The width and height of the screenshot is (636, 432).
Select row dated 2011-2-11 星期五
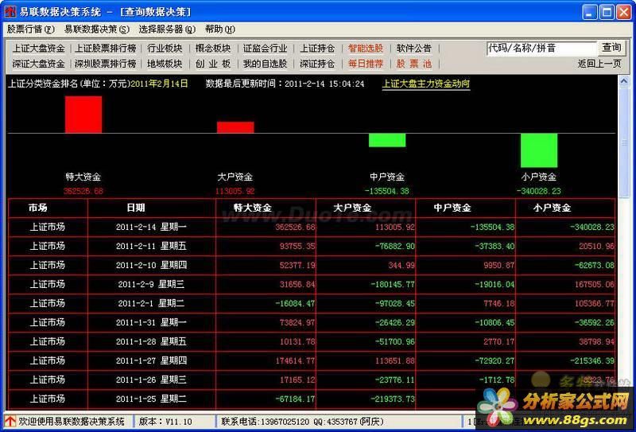312,246
